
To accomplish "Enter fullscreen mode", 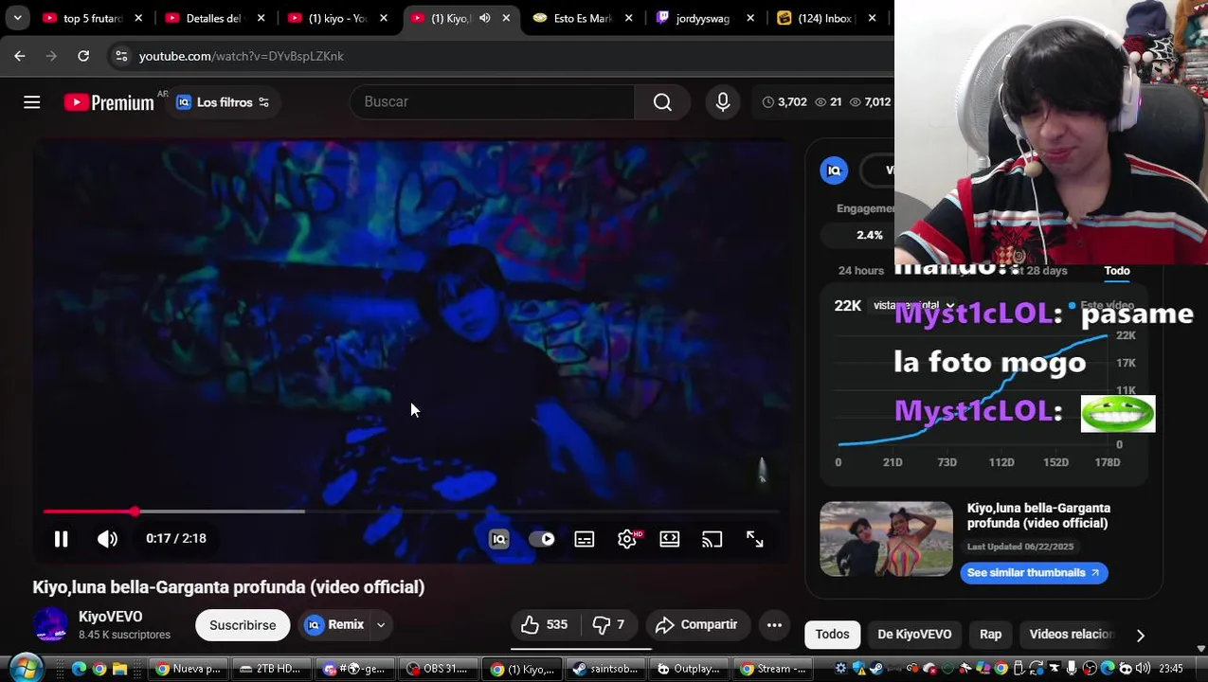I will (755, 539).
